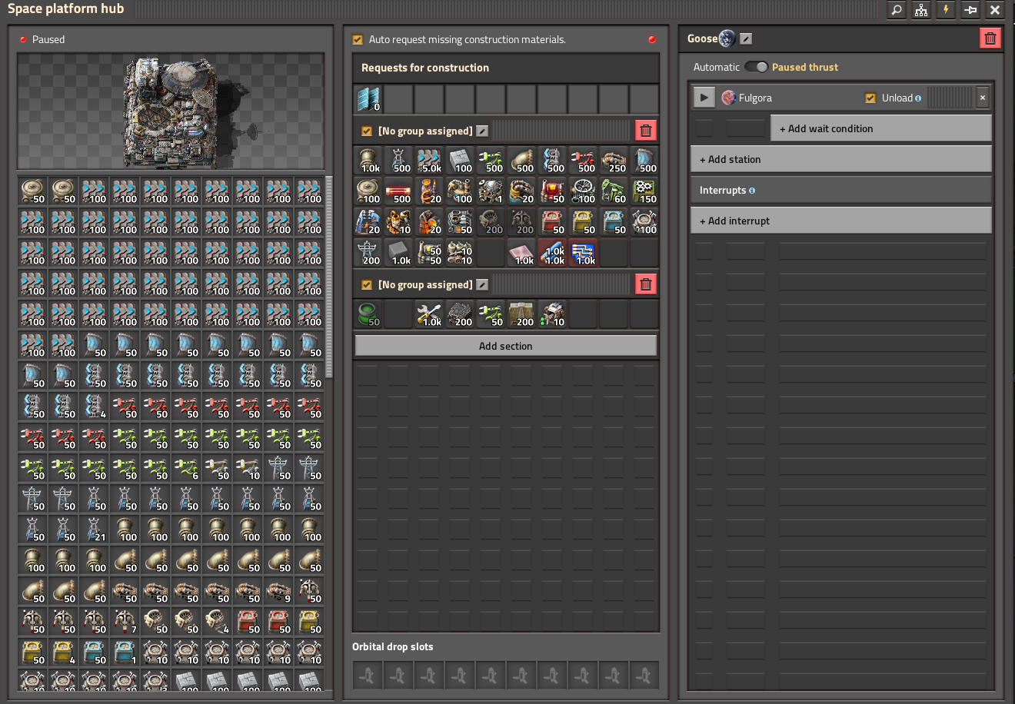The image size is (1015, 704).
Task: Click + Add wait condition
Action: [881, 128]
